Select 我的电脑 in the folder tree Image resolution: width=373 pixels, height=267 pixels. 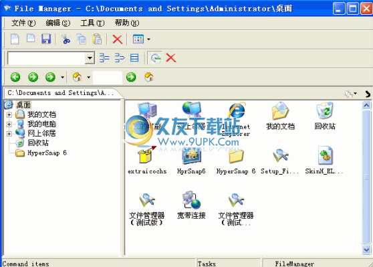point(42,124)
